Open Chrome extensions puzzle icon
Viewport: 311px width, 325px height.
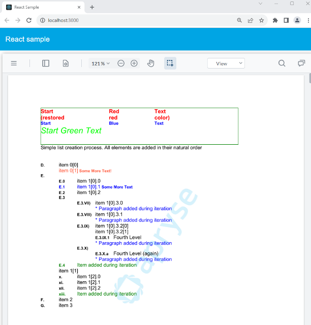pos(275,20)
